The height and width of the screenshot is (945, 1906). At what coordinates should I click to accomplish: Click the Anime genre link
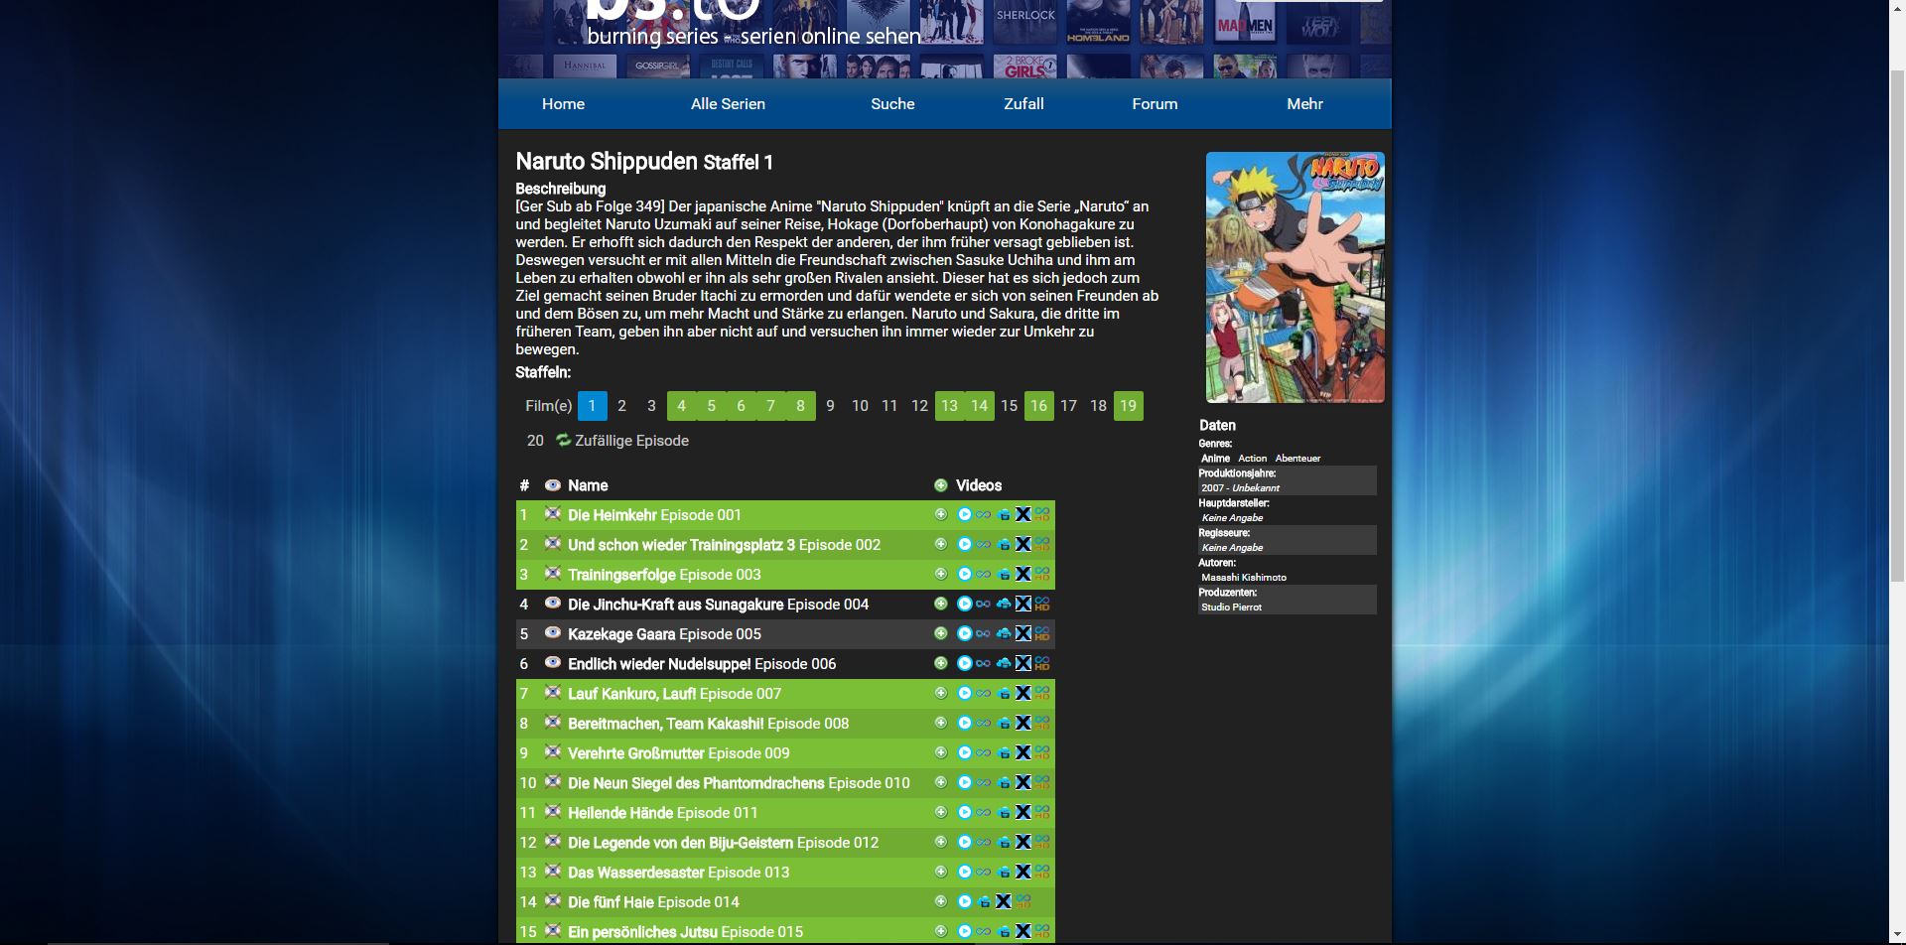[1215, 458]
